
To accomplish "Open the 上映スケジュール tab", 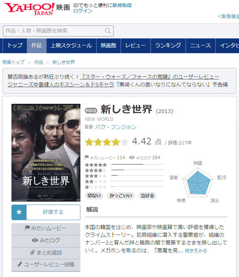I will click(x=71, y=46).
